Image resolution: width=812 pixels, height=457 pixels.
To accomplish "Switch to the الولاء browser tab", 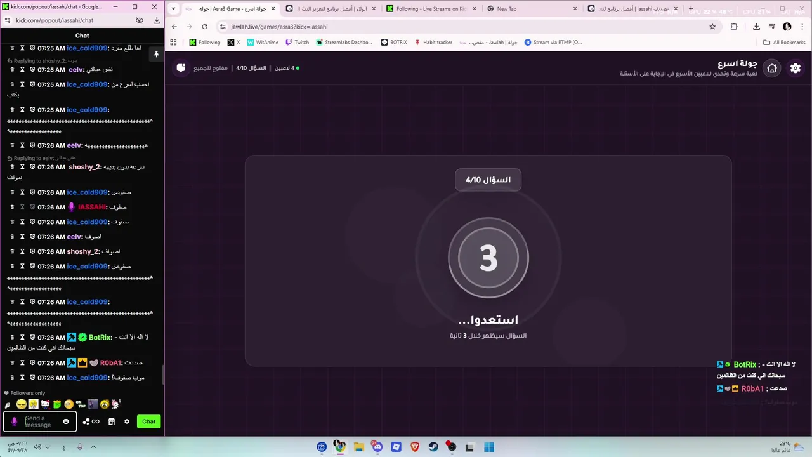I will (330, 9).
